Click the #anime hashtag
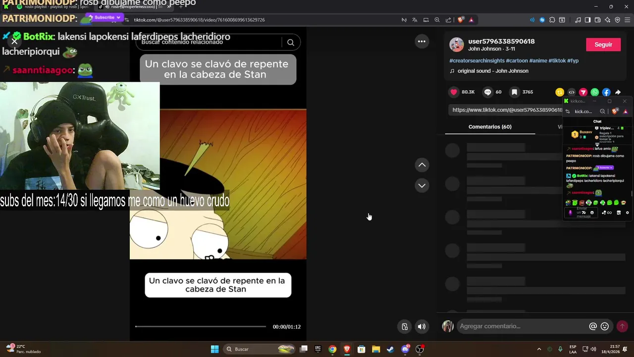Image resolution: width=634 pixels, height=357 pixels. click(x=538, y=60)
